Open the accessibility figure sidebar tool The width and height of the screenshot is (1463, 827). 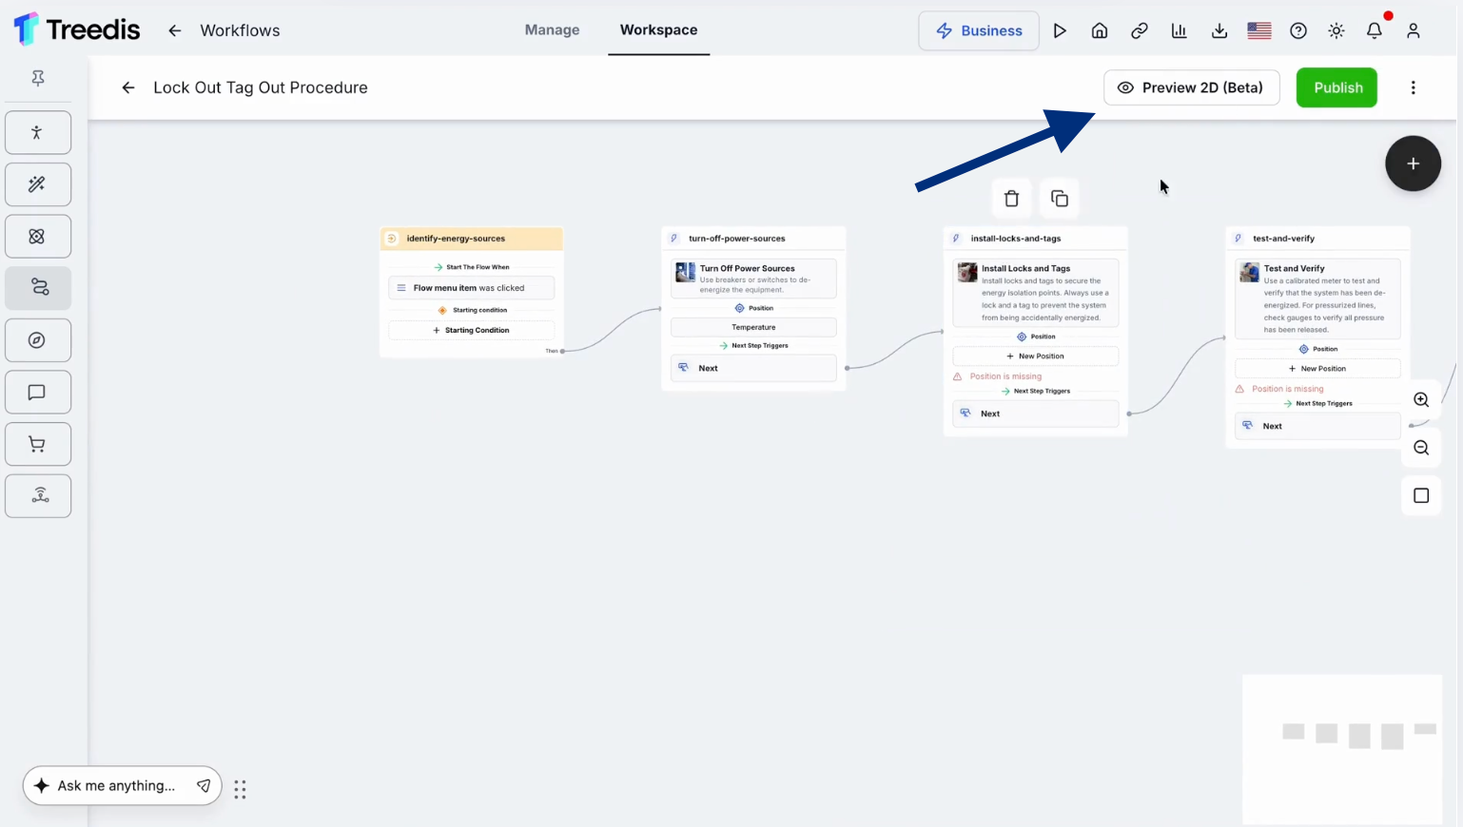38,133
